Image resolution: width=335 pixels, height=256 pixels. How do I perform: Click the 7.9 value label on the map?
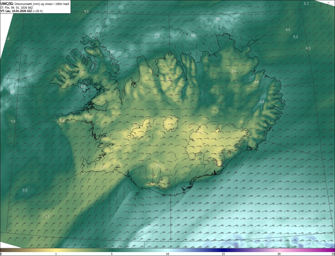tap(157, 35)
